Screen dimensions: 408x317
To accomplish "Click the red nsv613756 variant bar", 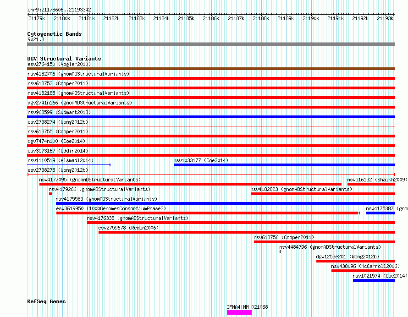I will coord(325,242).
